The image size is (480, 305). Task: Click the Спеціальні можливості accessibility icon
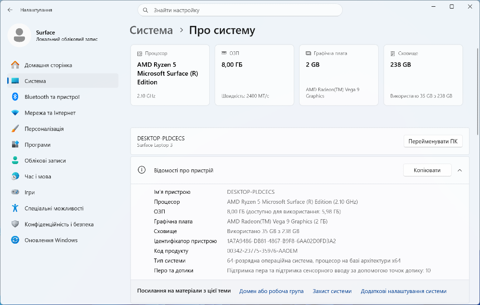tap(15, 208)
